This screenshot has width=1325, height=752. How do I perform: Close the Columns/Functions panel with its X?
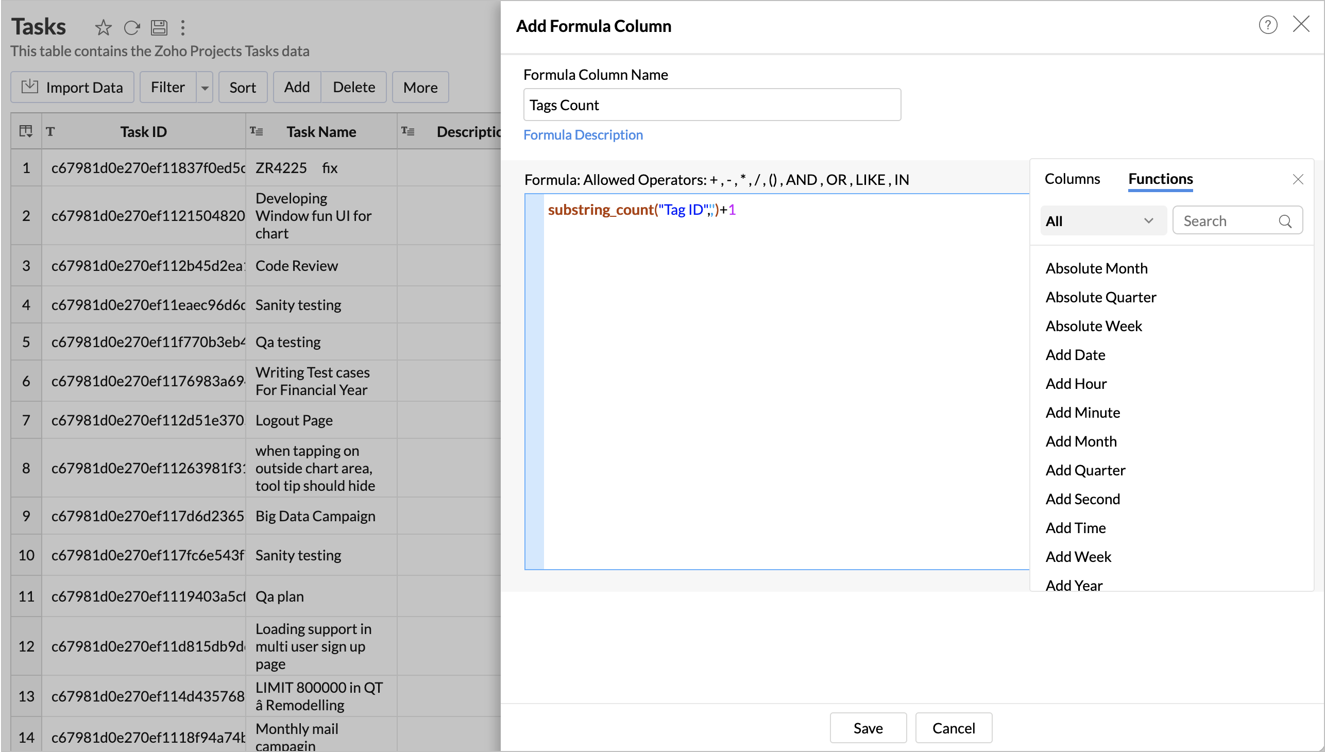tap(1298, 179)
